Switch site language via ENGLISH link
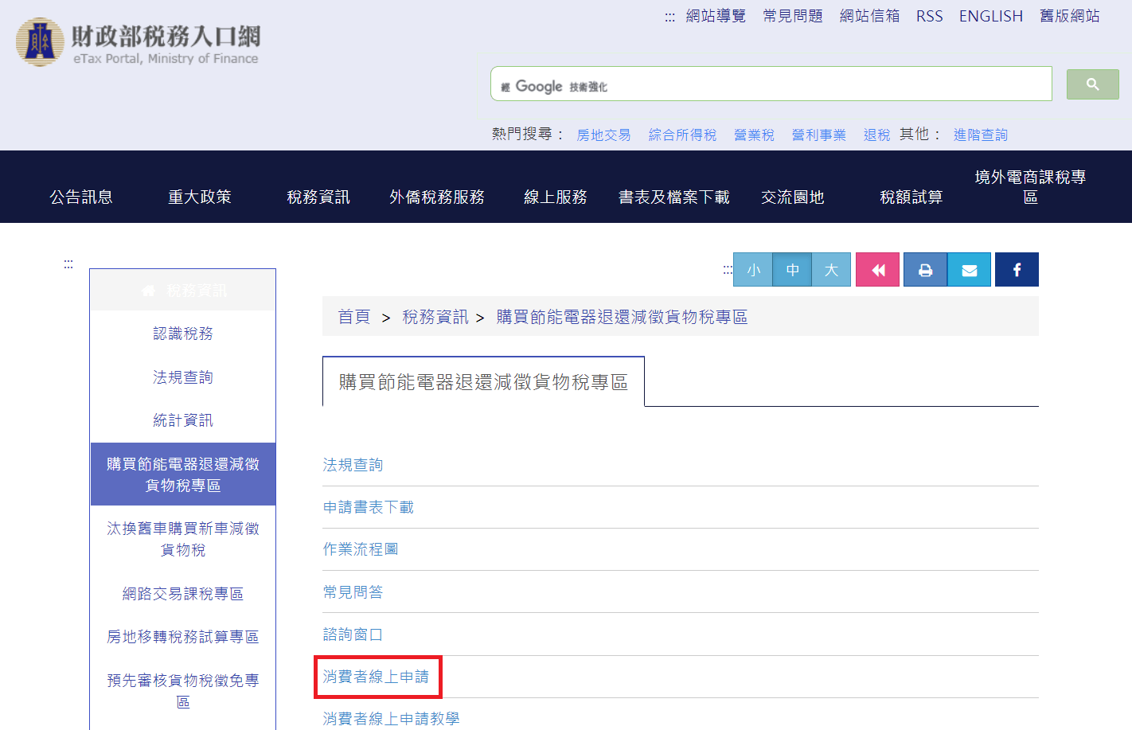 tap(990, 16)
